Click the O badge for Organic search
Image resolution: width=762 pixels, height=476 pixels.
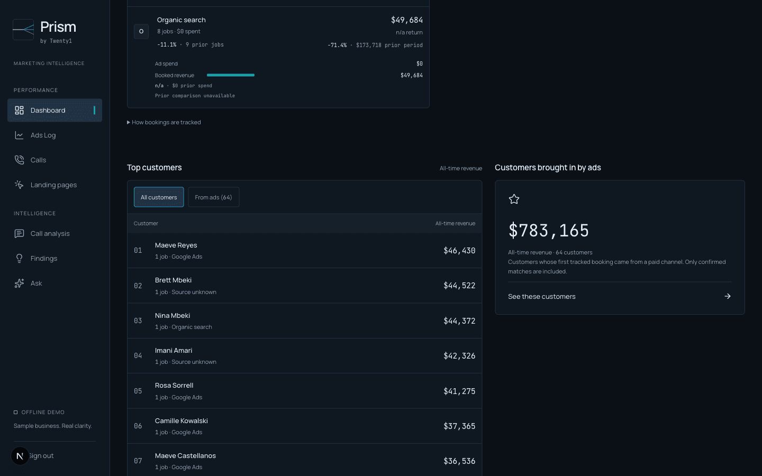tap(141, 31)
